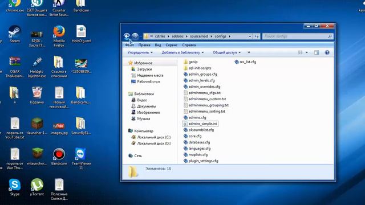Click addons in the address breadcrumb

point(177,36)
